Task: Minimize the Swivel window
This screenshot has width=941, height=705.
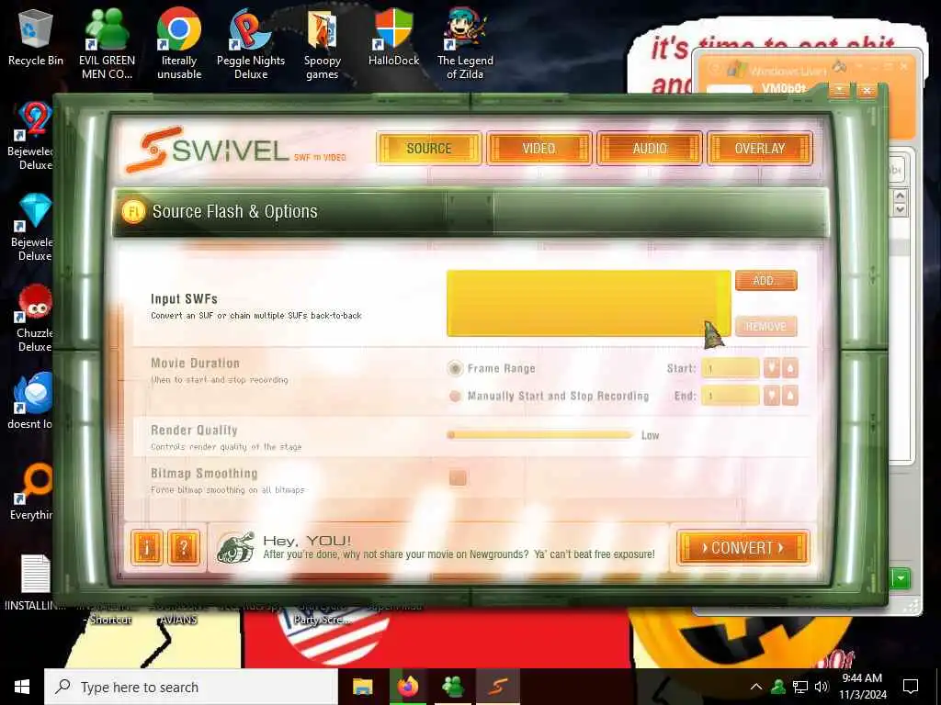Action: pos(839,91)
